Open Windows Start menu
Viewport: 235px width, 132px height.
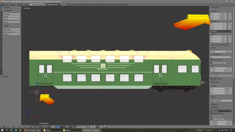(2, 130)
